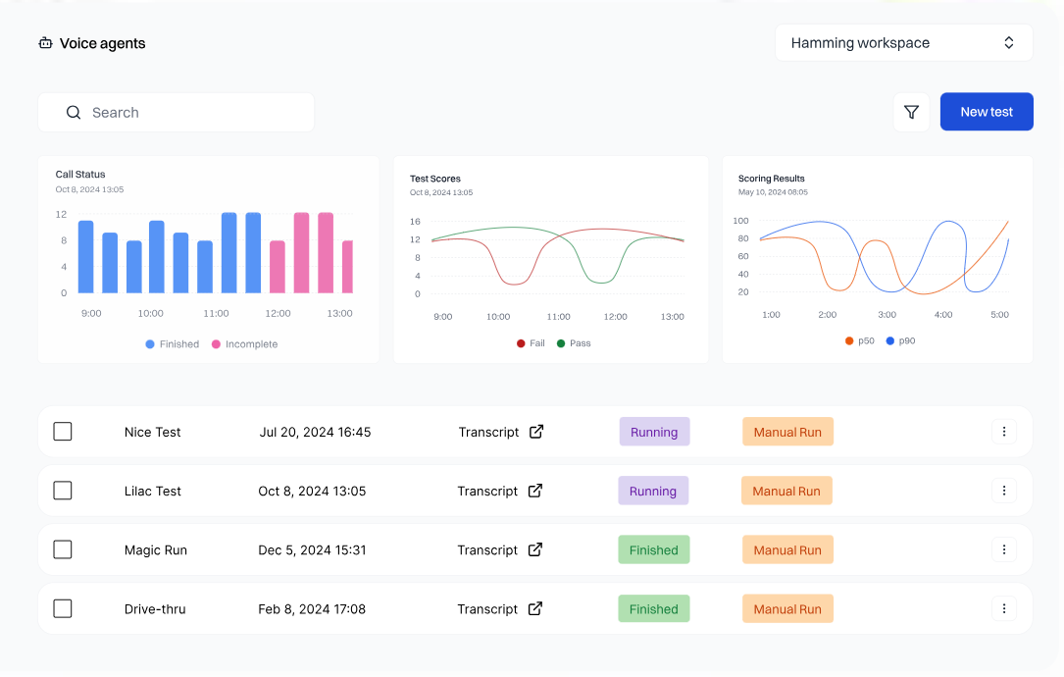Screen dimensions: 1064x677
Task: Click Manual Run tag on Magic Run
Action: point(787,549)
